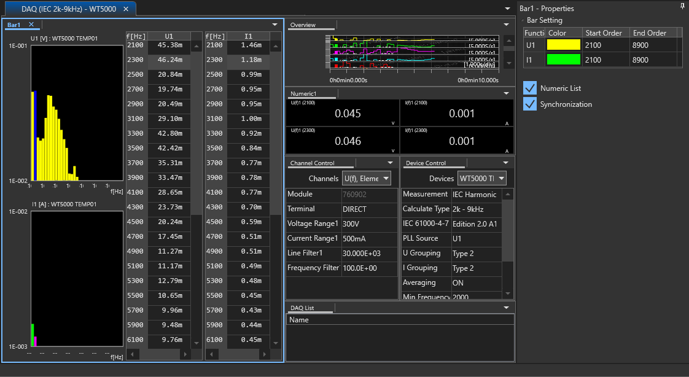Toggle the Synchronization checkbox

530,104
